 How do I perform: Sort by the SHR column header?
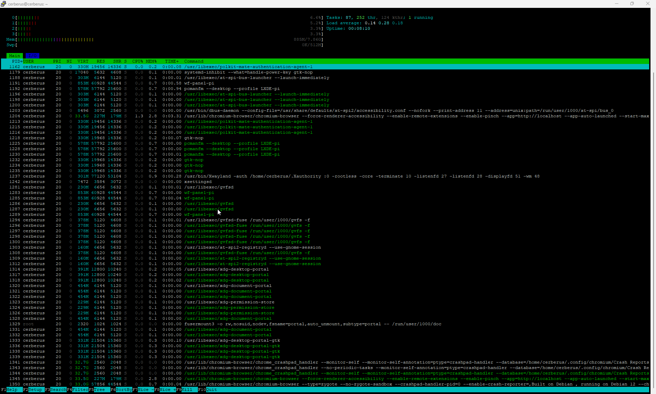pyautogui.click(x=117, y=61)
